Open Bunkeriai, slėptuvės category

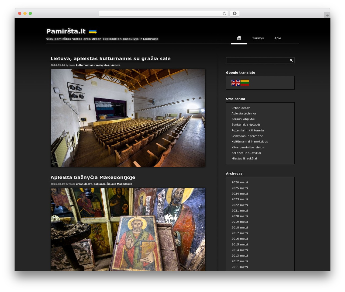(246, 125)
